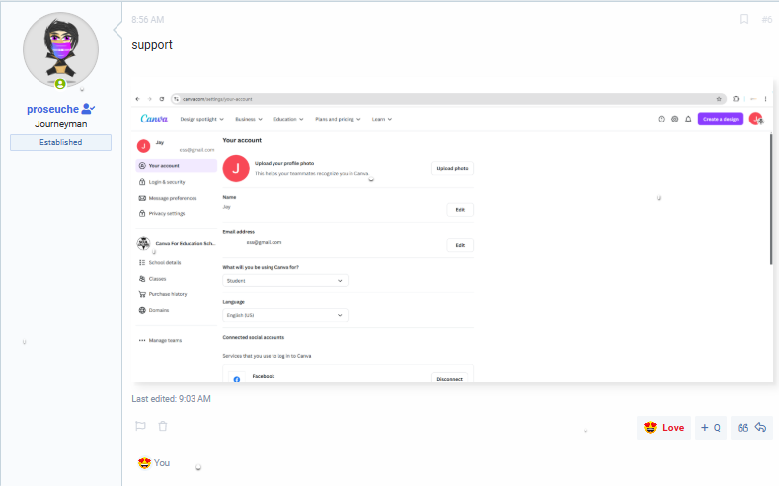
Task: Click the browser extensions puzzle icon
Action: click(736, 99)
